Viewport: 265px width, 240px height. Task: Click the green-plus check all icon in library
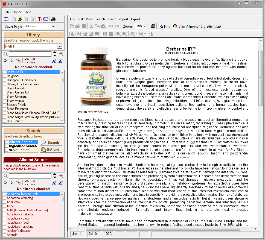(x=6, y=61)
